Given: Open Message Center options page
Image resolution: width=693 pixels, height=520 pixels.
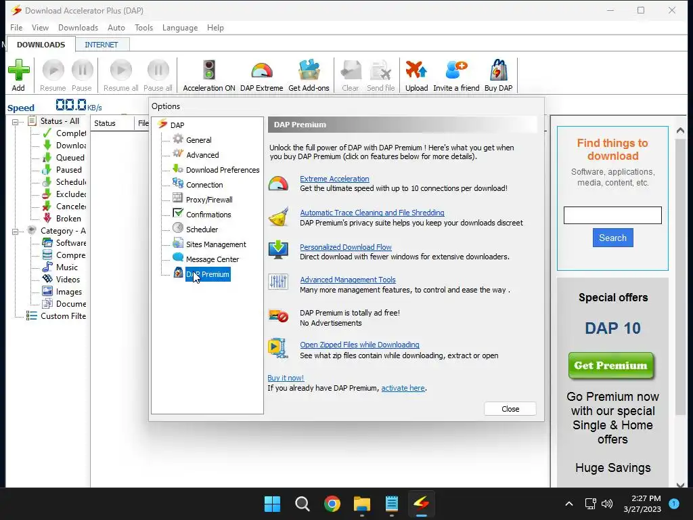Looking at the screenshot, I should (x=212, y=259).
